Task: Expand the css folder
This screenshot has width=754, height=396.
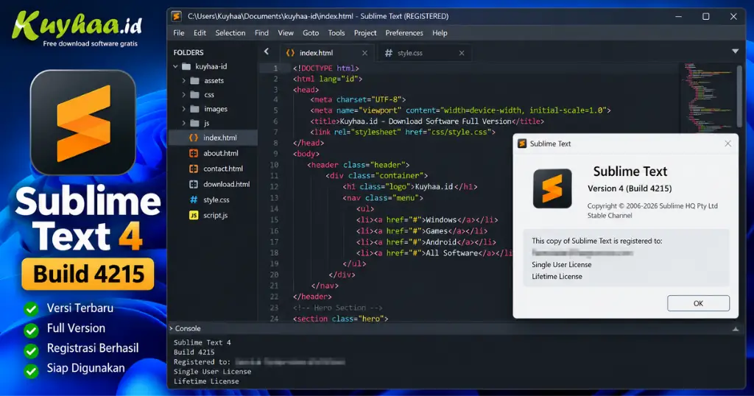Action: point(183,95)
